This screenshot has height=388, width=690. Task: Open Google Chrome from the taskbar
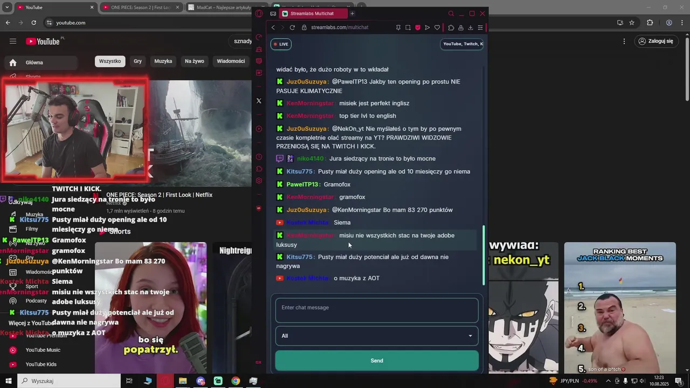pyautogui.click(x=236, y=381)
